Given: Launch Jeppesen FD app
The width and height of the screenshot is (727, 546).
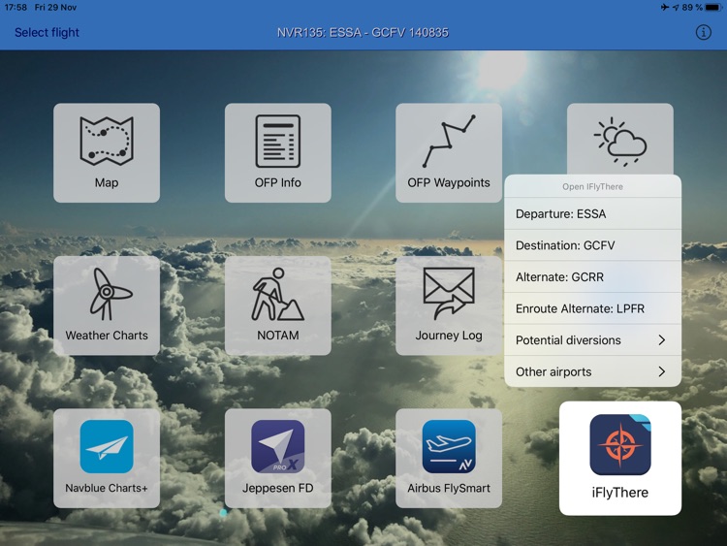Looking at the screenshot, I should click(278, 458).
